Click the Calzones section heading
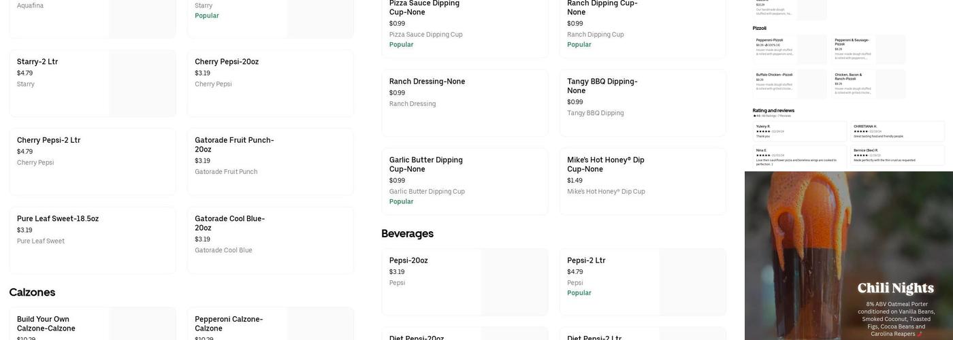This screenshot has height=340, width=953. (x=32, y=292)
